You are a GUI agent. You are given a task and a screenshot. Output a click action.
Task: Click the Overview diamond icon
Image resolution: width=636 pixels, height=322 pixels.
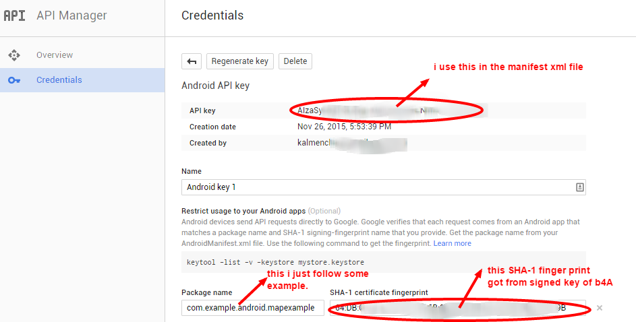[14, 55]
